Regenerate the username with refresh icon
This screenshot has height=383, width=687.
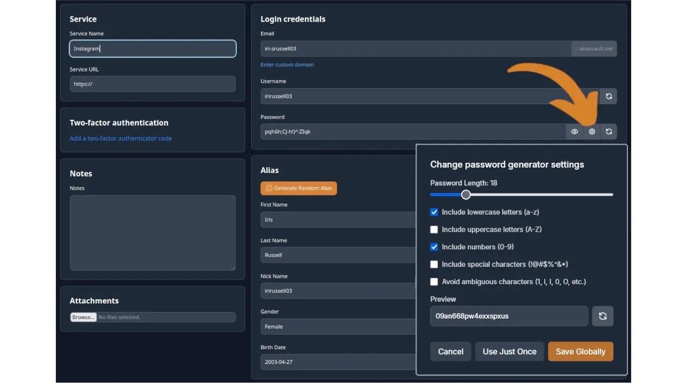coord(609,96)
